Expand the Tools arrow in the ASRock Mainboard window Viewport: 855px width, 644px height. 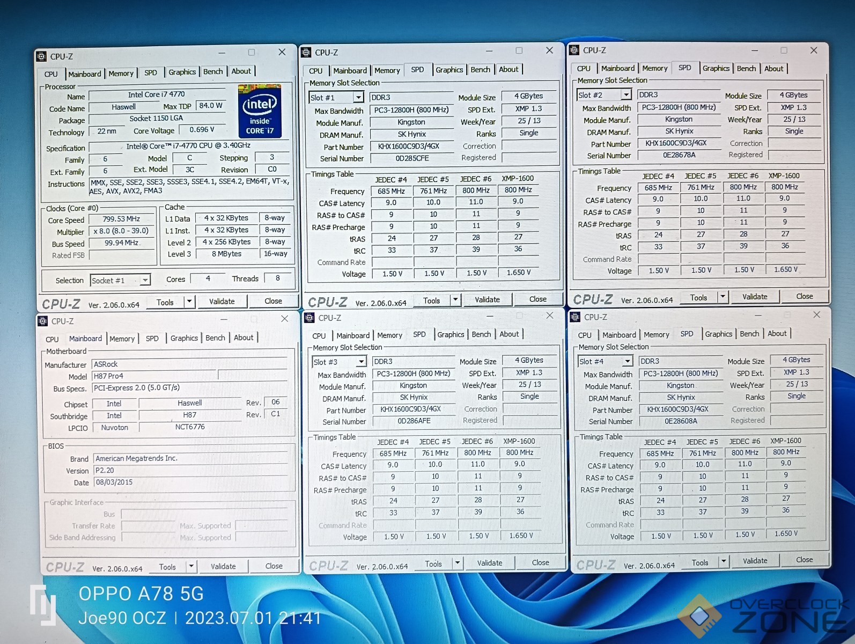[191, 566]
